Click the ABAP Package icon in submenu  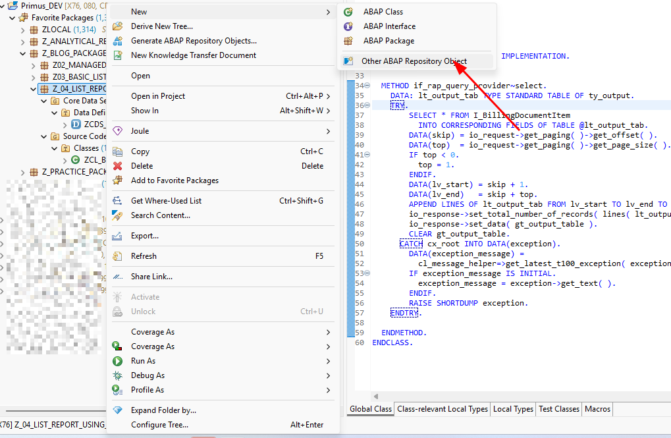pos(348,41)
